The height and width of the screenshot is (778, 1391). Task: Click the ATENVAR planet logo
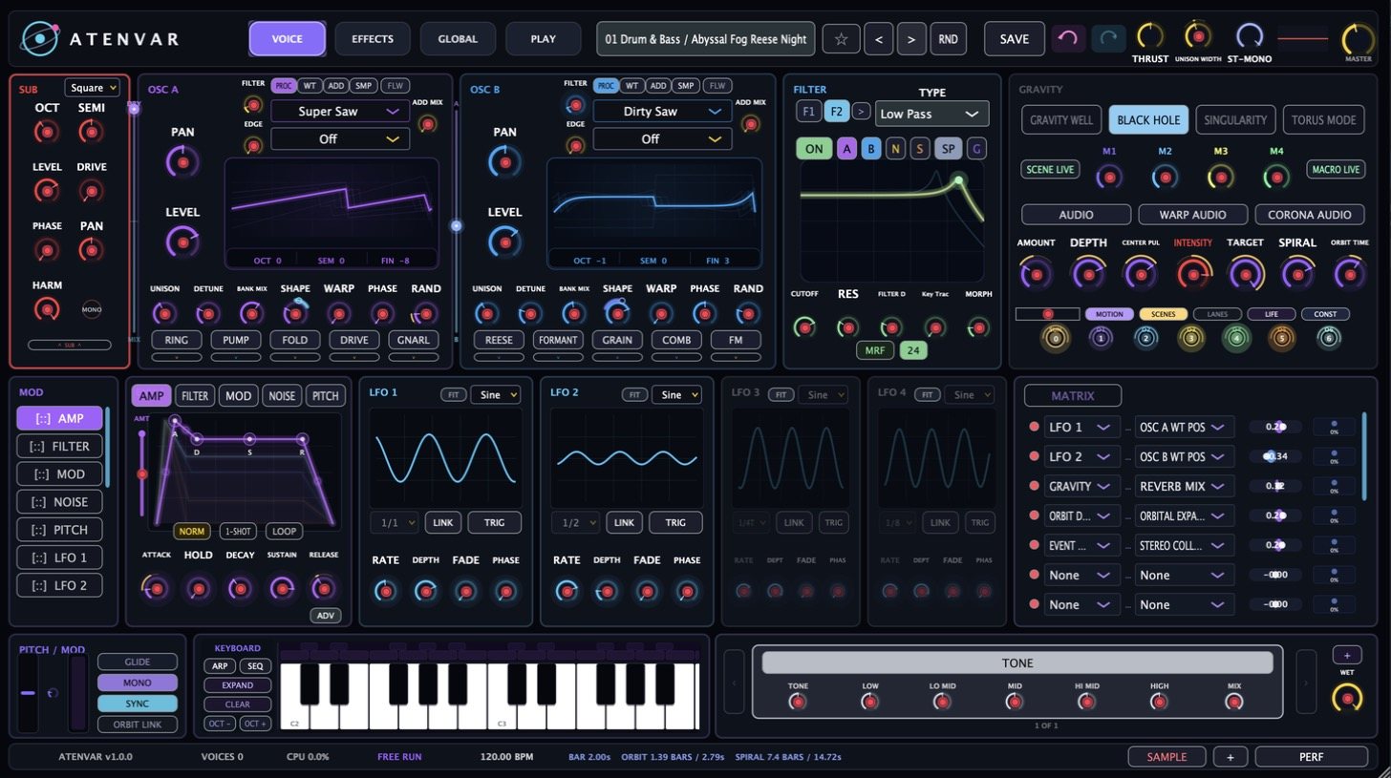pyautogui.click(x=40, y=39)
